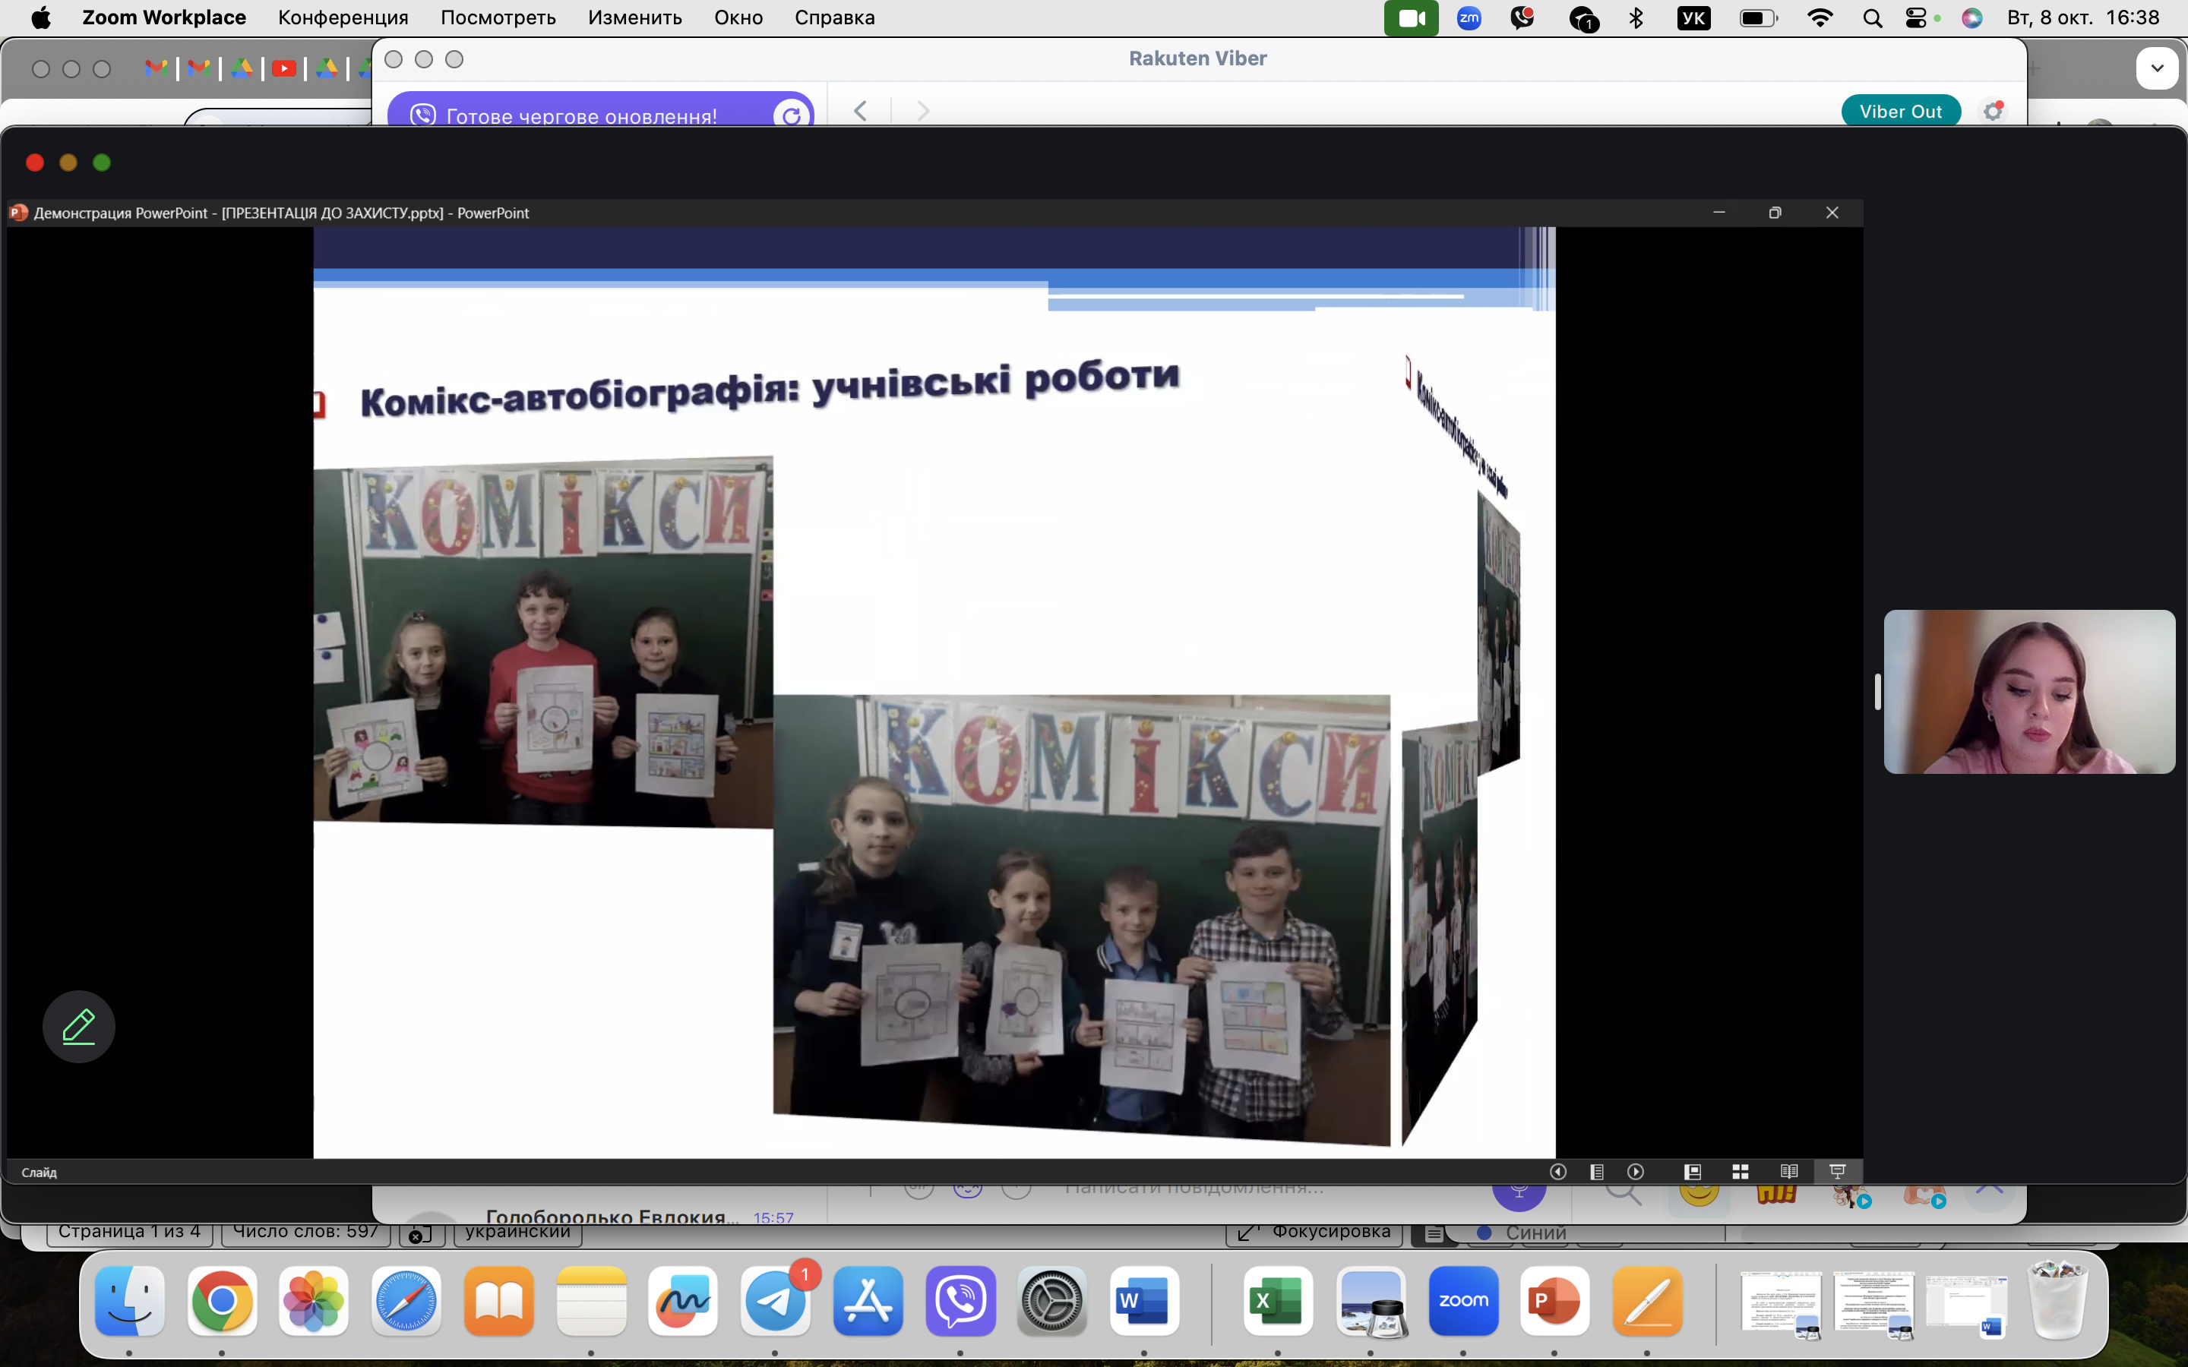Open App Store from the Dock
2188x1367 pixels.
868,1301
